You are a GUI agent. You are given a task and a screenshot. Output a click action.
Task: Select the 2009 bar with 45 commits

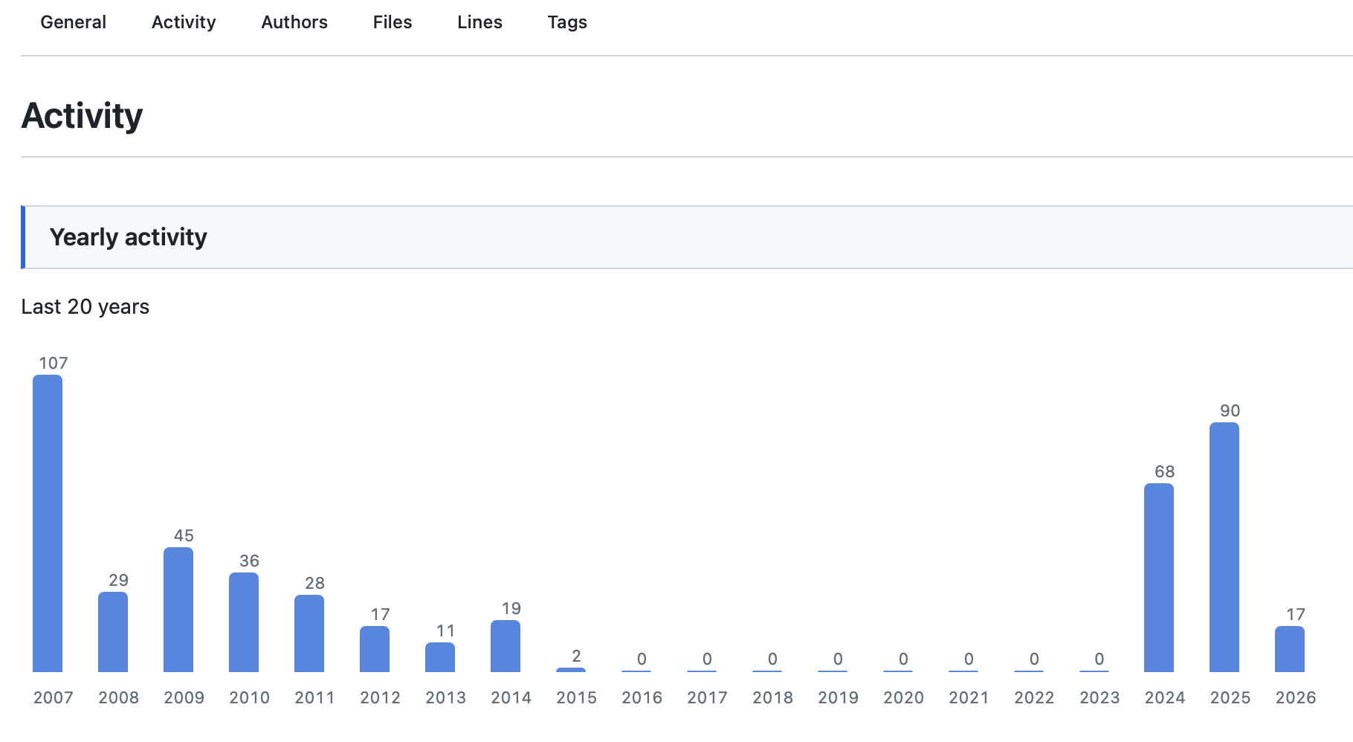(178, 610)
